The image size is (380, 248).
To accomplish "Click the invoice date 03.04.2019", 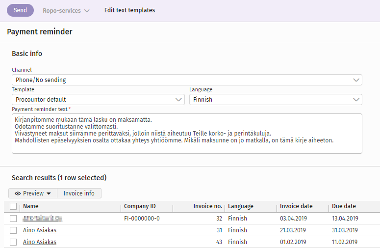I will point(294,219).
